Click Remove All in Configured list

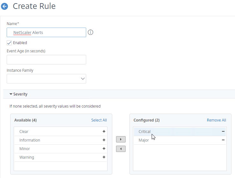click(x=217, y=120)
